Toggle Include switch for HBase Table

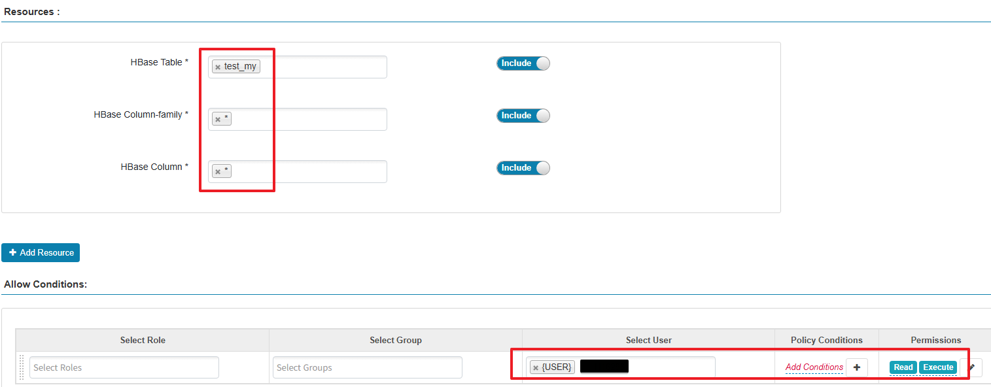pos(523,63)
